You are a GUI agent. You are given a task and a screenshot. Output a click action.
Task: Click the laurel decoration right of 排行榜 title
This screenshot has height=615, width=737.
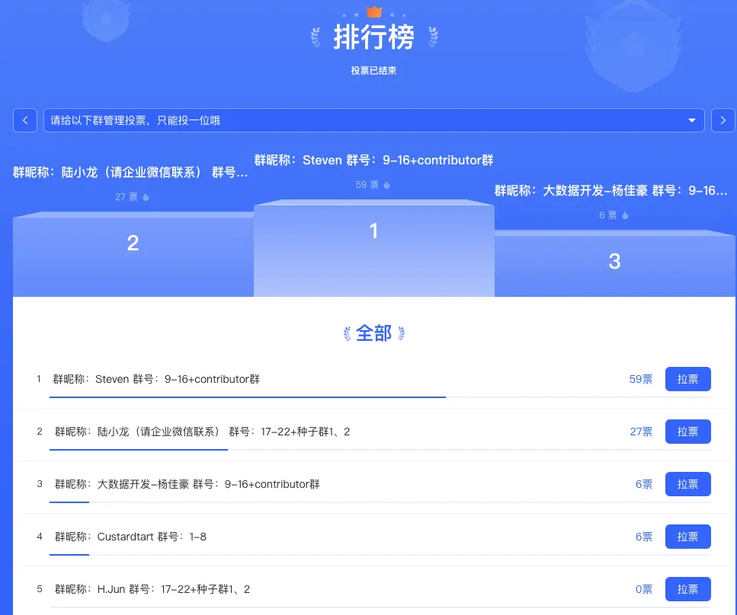pyautogui.click(x=431, y=37)
